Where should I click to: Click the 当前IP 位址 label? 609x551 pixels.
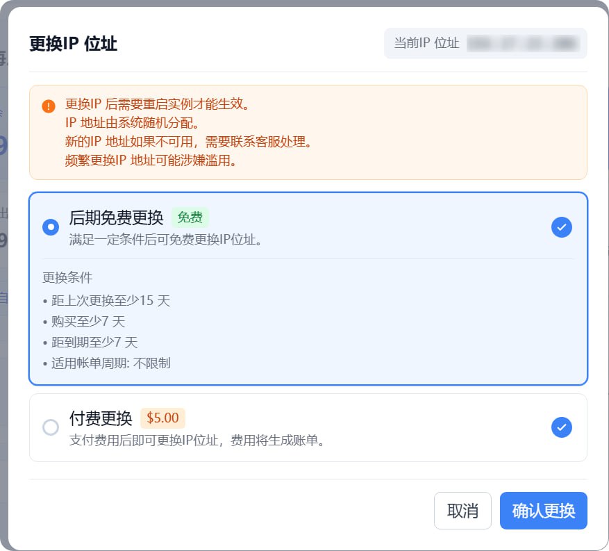click(x=426, y=43)
